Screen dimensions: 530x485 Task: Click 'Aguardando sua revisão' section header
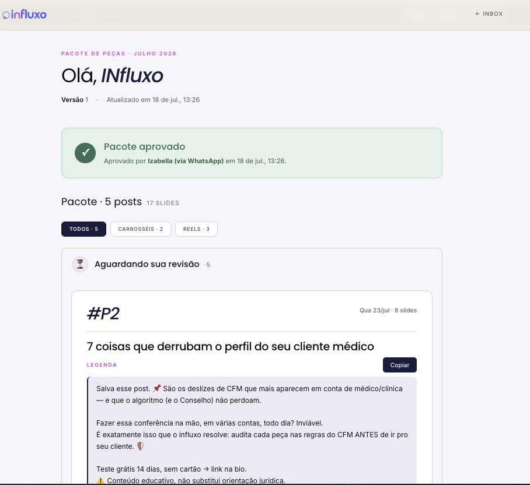[147, 264]
